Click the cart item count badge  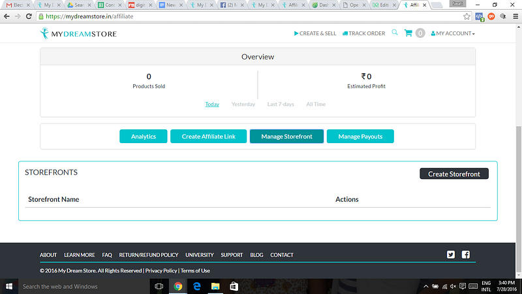[x=420, y=33]
